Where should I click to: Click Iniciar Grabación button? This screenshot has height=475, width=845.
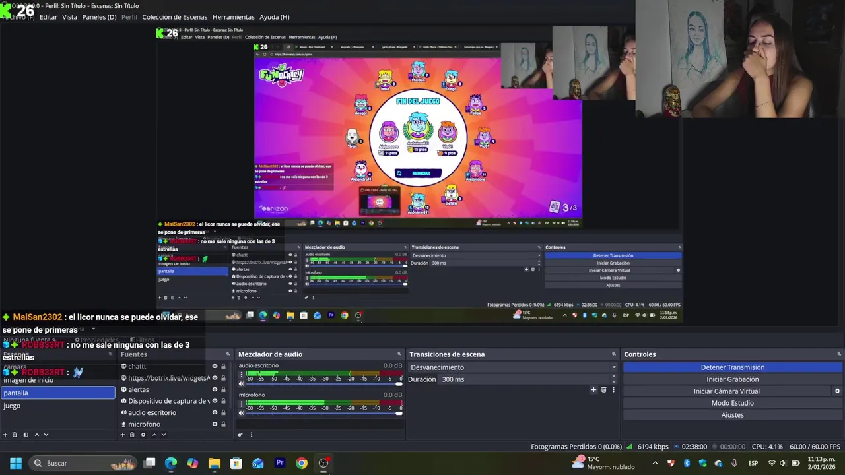733,379
